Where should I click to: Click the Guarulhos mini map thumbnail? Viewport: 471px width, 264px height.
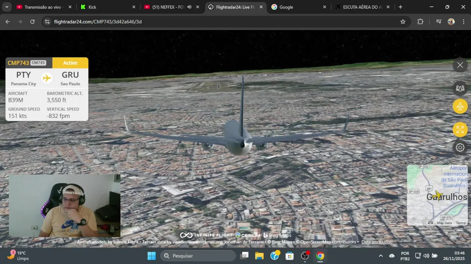[x=437, y=195]
